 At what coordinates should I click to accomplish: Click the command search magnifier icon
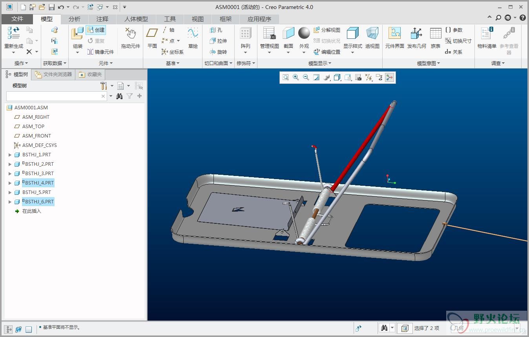pos(498,18)
